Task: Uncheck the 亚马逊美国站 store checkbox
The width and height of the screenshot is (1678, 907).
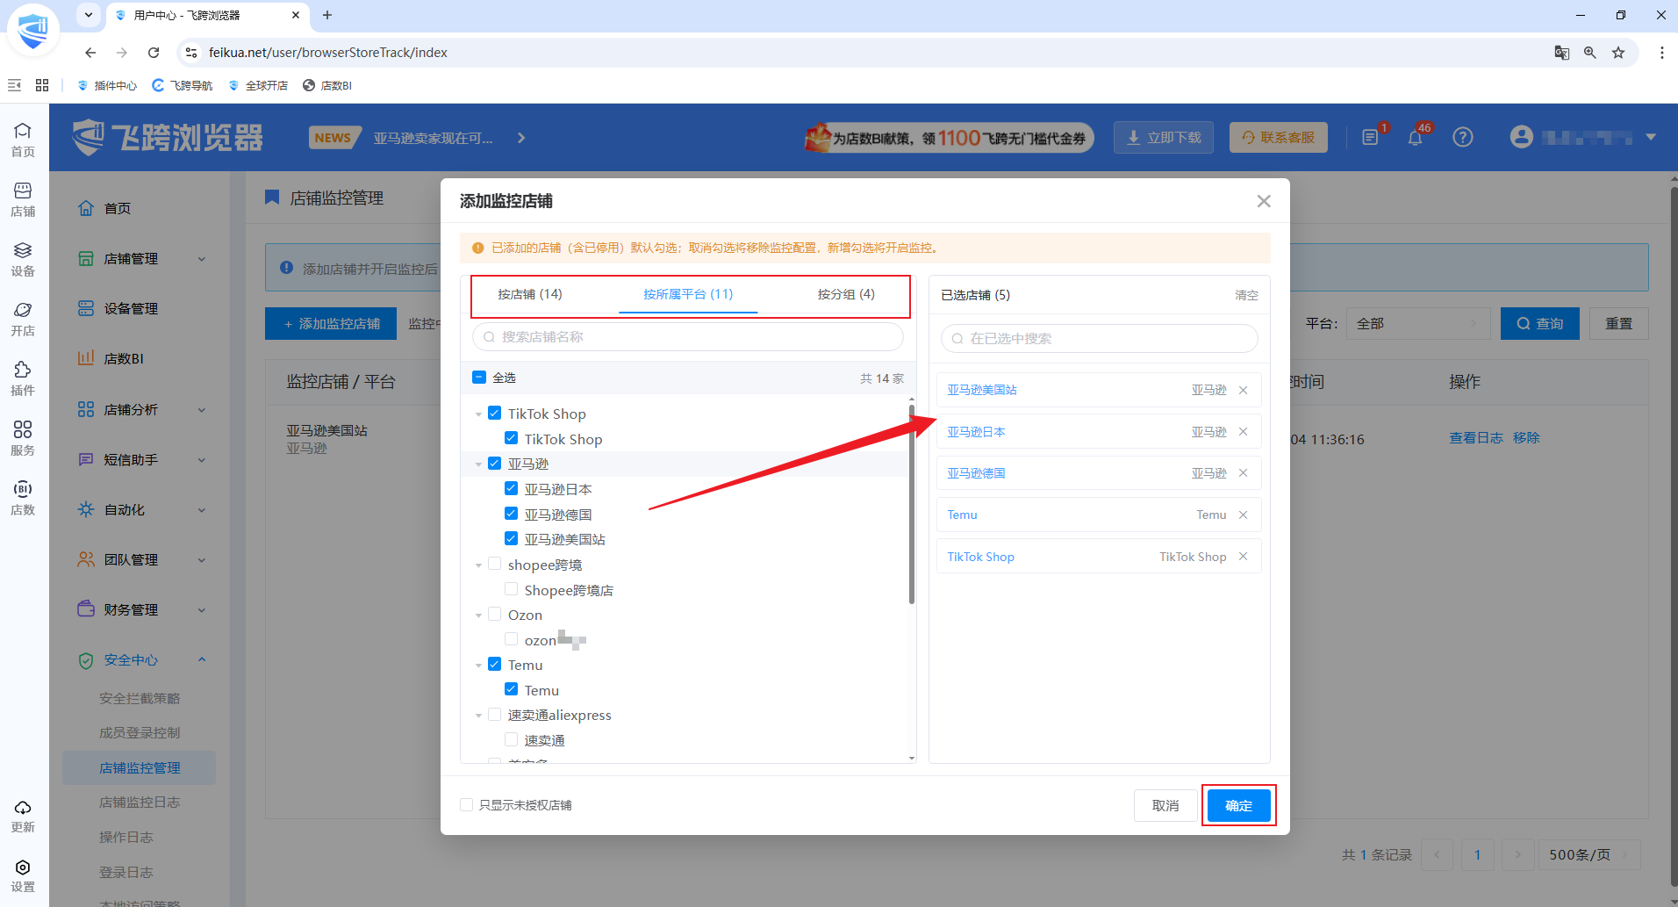Action: [512, 539]
